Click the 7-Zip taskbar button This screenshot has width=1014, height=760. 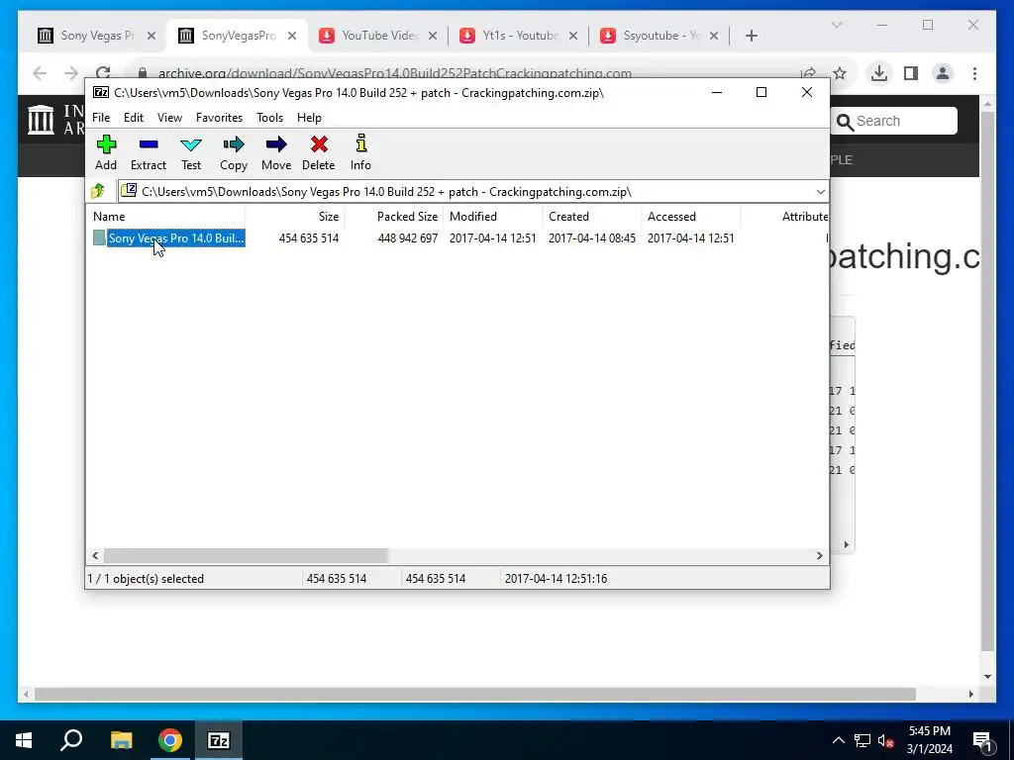click(x=218, y=740)
